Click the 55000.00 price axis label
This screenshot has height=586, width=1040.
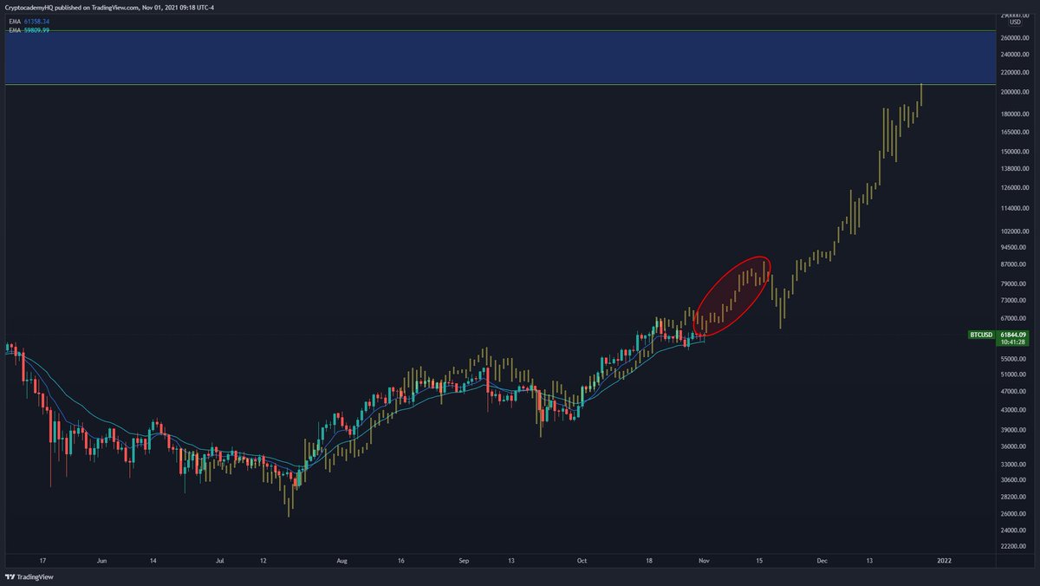pyautogui.click(x=1014, y=358)
